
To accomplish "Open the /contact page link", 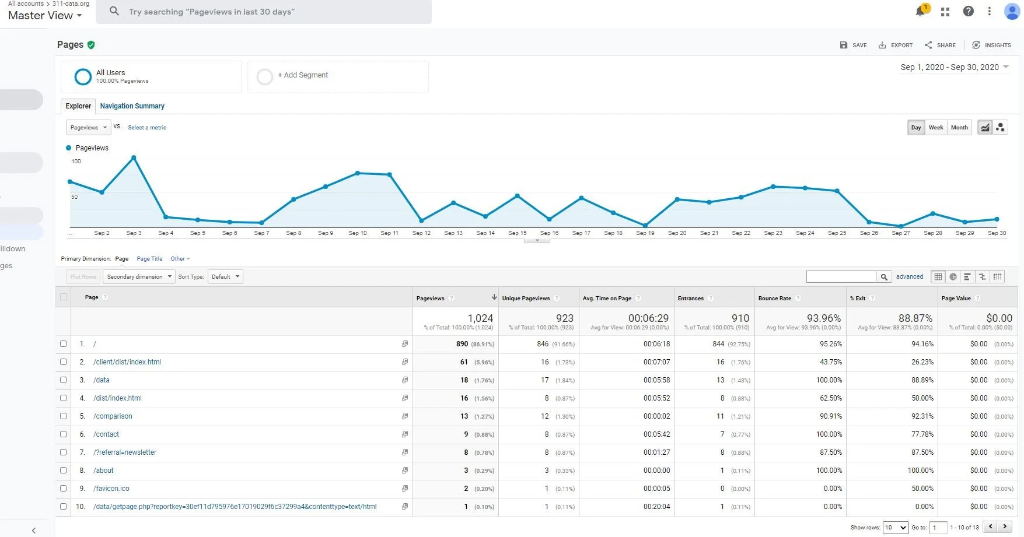I will [x=106, y=434].
